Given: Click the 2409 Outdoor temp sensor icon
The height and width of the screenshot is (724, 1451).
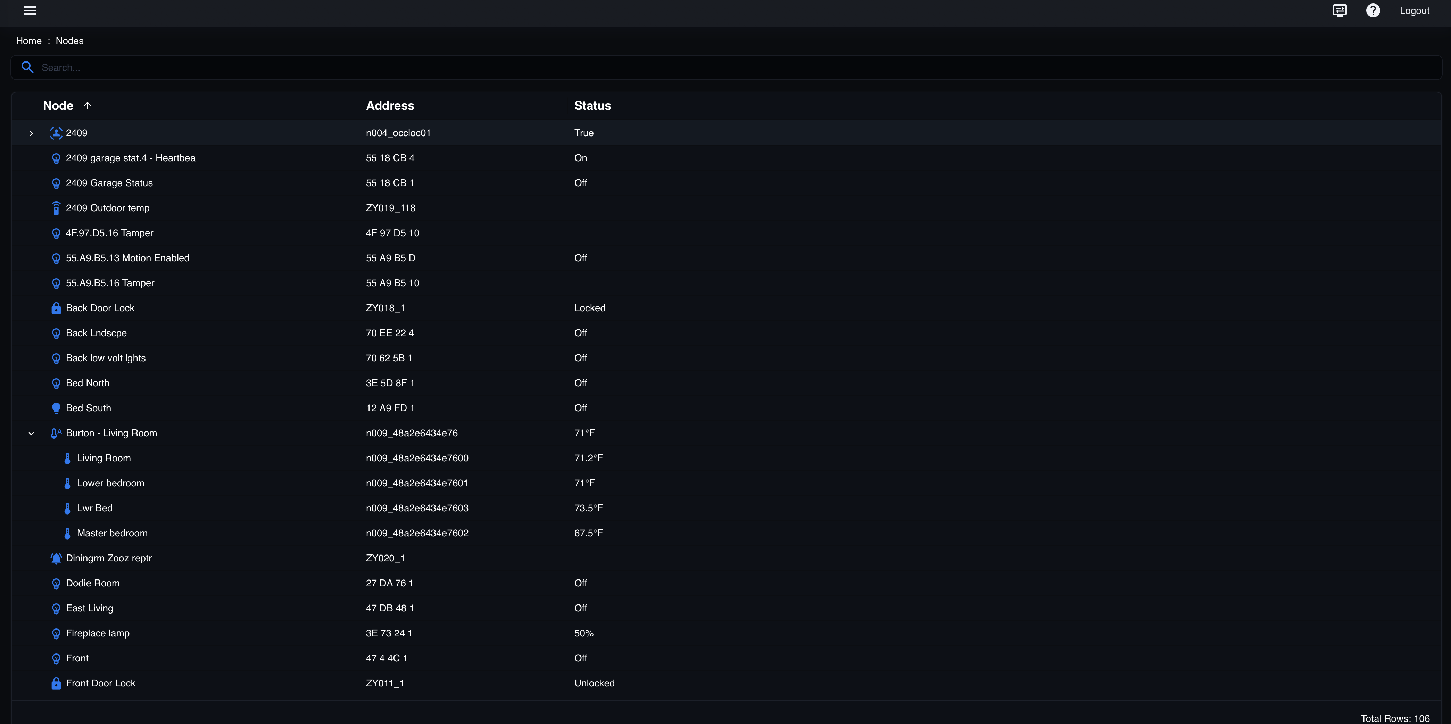Looking at the screenshot, I should click(x=56, y=208).
